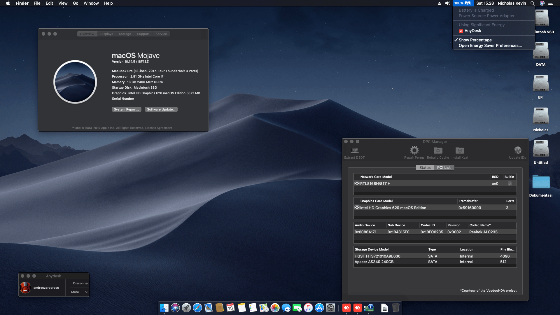
Task: Open the battery status menu
Action: tap(463, 3)
